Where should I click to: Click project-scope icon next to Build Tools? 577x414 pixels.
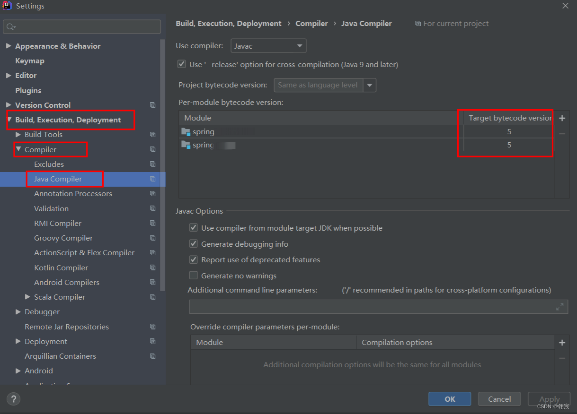(152, 135)
